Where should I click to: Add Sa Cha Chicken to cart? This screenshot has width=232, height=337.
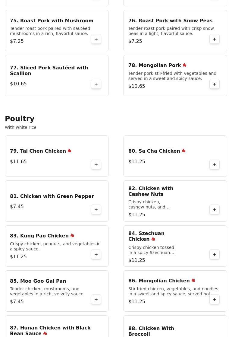(x=215, y=165)
